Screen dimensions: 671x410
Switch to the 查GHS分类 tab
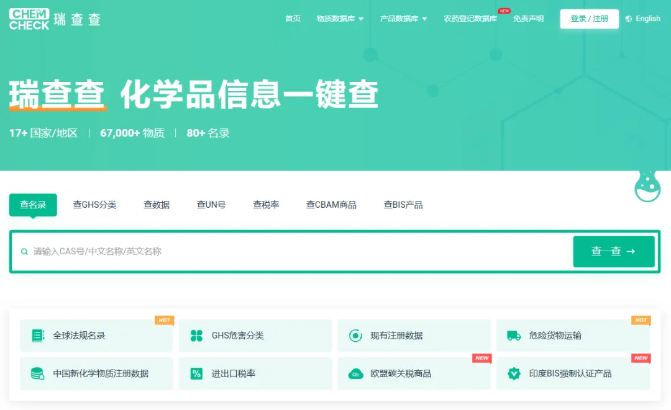pos(94,205)
